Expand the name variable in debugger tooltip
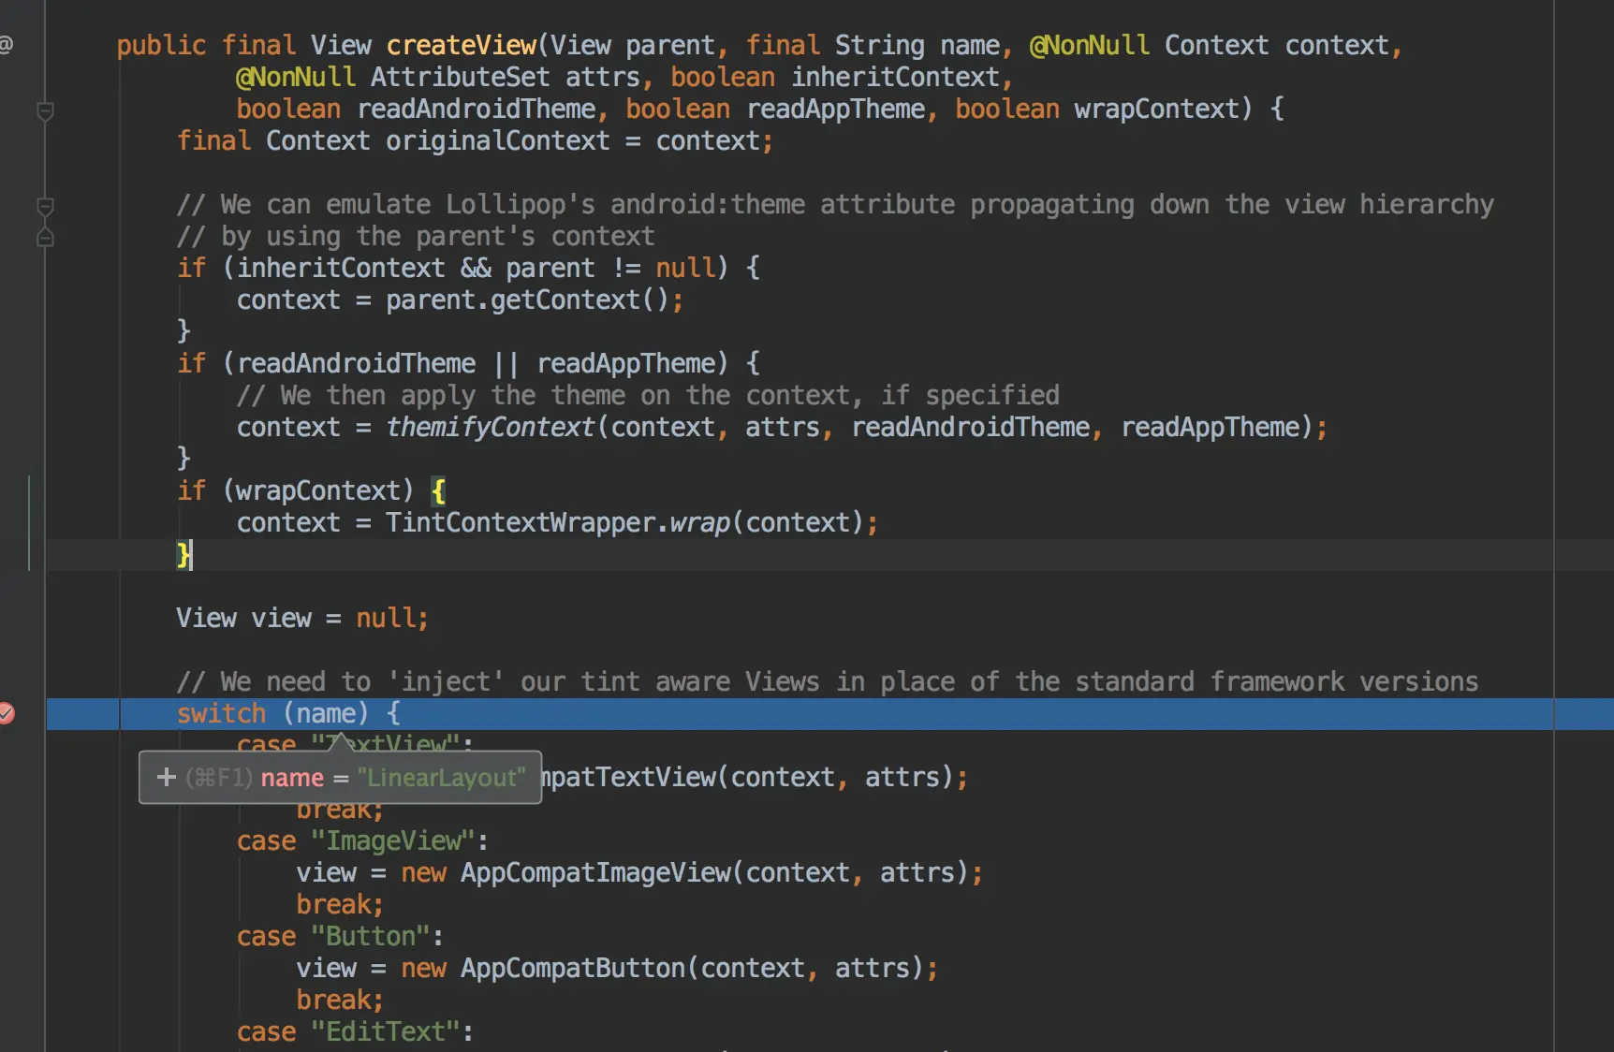The width and height of the screenshot is (1614, 1052). 167,777
